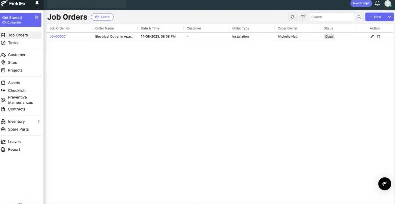395x204 pixels.
Task: Click the Michelle Nati owner cell
Action: coord(287,37)
